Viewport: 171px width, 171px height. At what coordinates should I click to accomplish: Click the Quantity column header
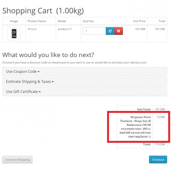[88, 21]
